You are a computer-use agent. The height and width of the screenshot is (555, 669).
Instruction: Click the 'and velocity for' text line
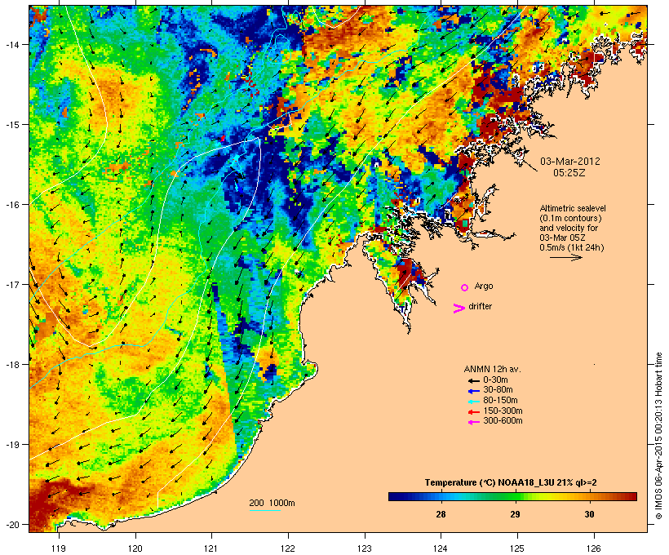point(569,228)
